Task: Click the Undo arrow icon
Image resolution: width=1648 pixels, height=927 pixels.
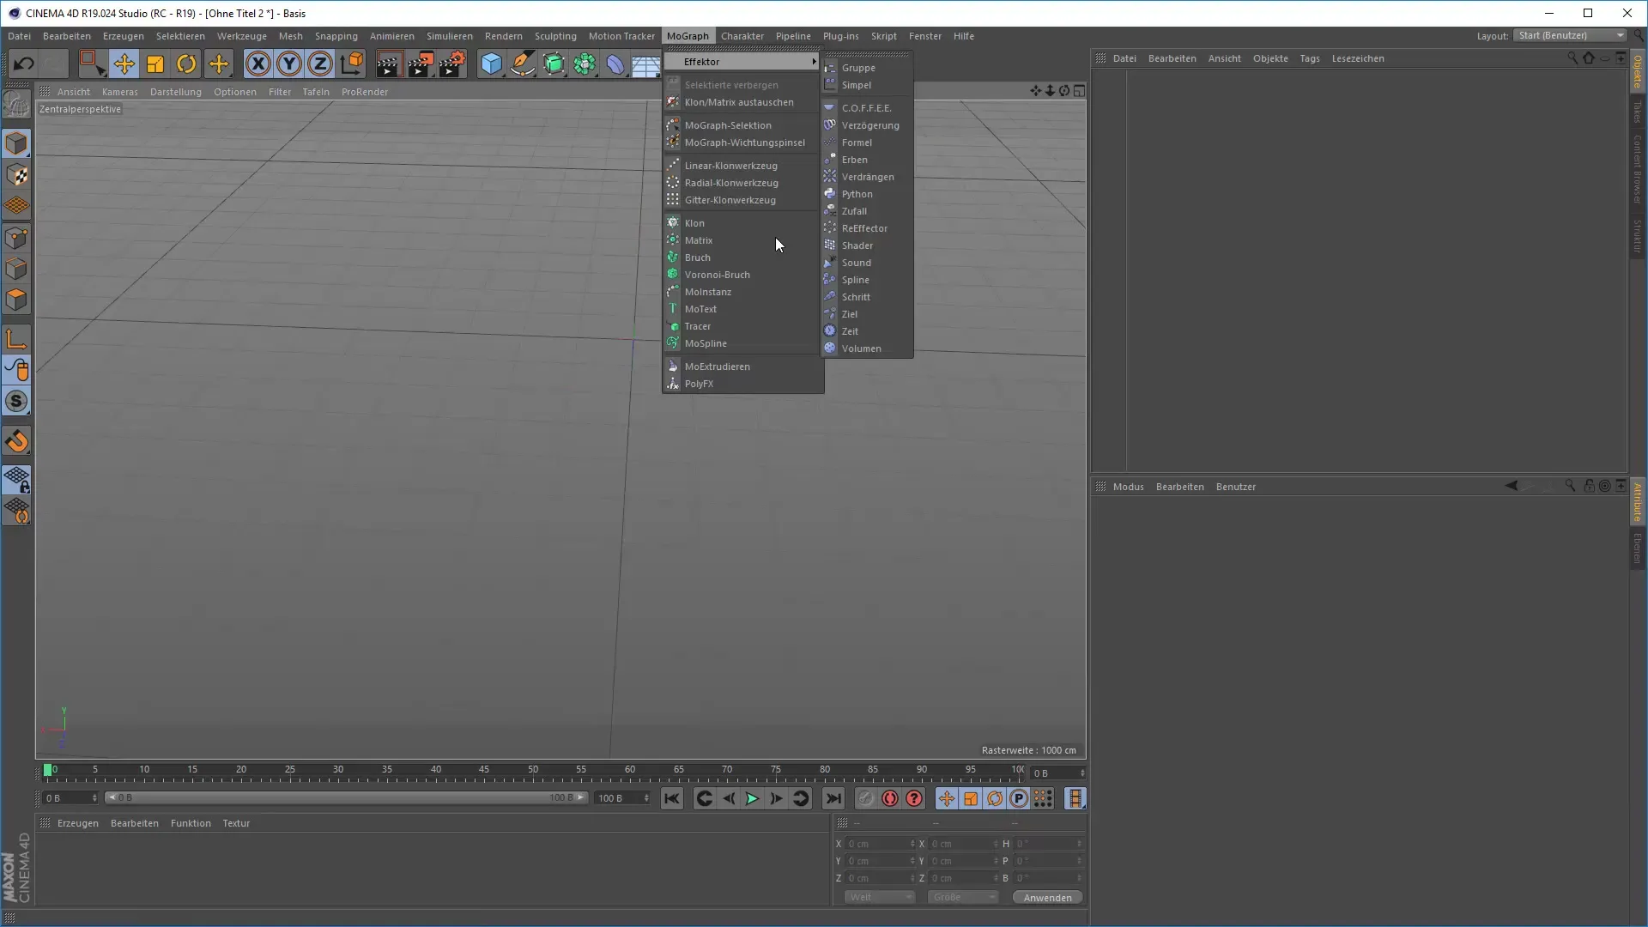Action: point(23,64)
